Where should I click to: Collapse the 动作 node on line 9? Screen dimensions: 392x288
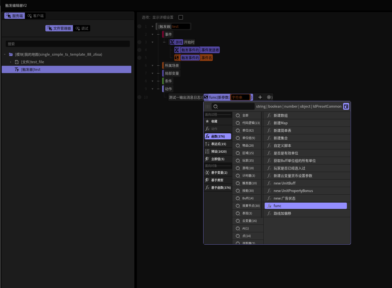(152, 89)
